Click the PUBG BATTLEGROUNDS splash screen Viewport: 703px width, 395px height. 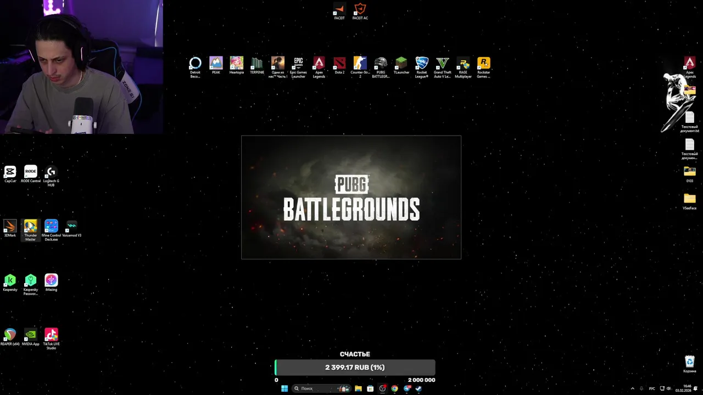351,198
